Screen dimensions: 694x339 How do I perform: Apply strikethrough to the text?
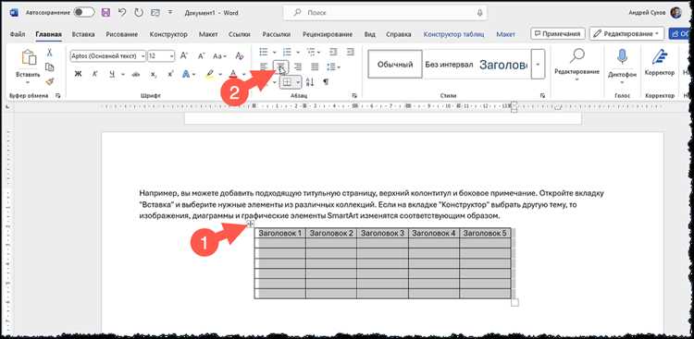click(x=136, y=74)
